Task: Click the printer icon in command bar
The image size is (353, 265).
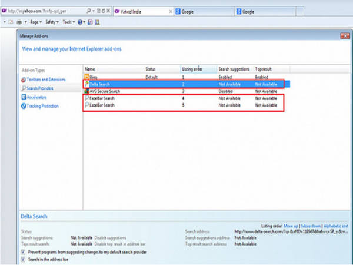Action: coord(19,22)
